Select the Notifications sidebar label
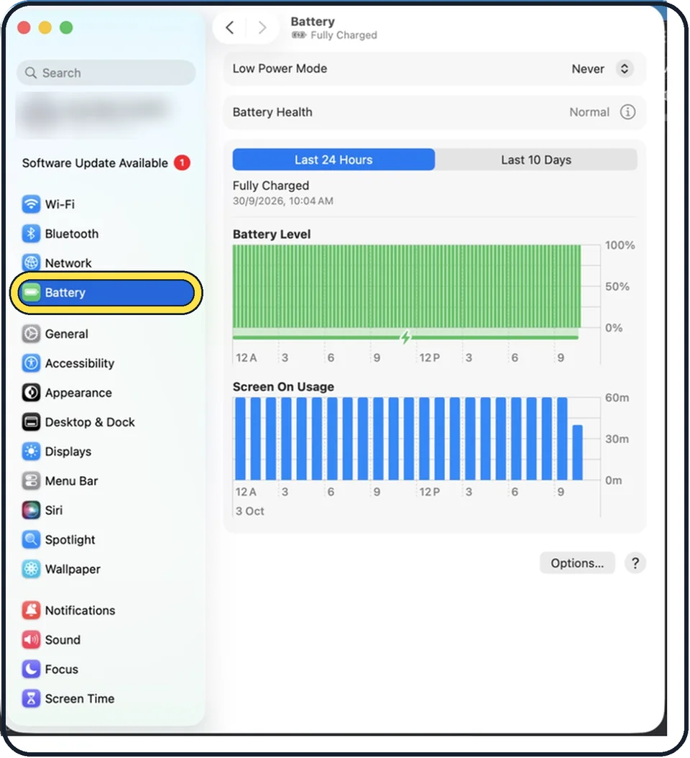Viewport: 690px width, 758px height. 80,611
